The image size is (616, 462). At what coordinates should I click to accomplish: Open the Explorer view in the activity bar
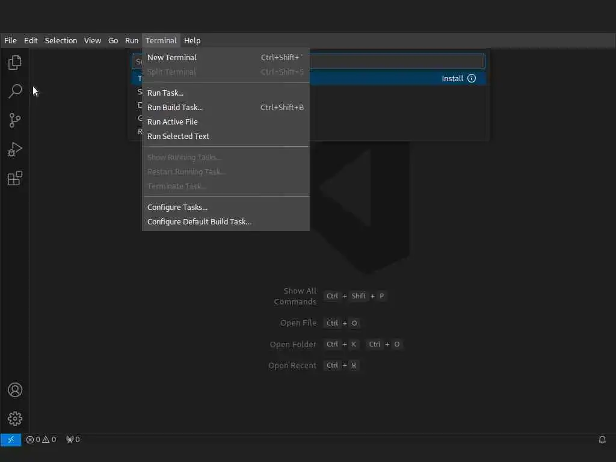(15, 63)
